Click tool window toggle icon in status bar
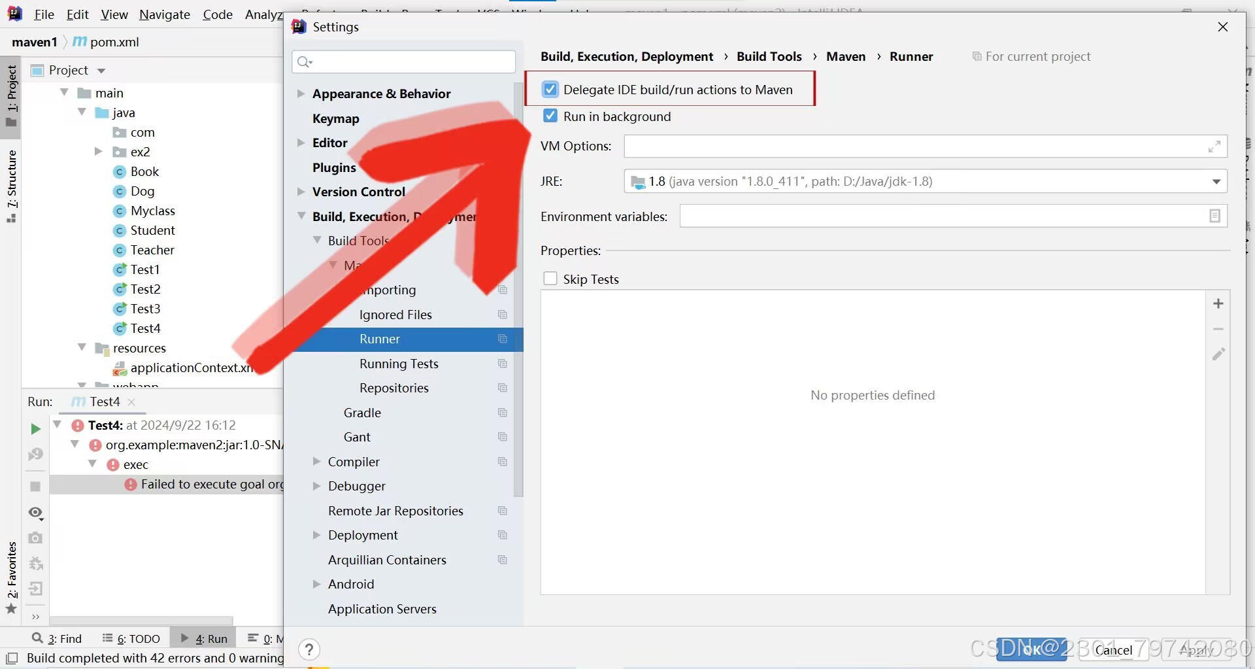Image resolution: width=1255 pixels, height=669 pixels. point(12,658)
